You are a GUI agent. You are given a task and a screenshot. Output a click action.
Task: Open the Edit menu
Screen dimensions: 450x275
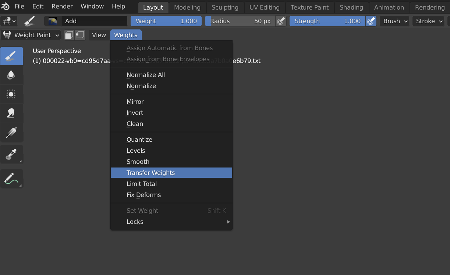pyautogui.click(x=38, y=6)
